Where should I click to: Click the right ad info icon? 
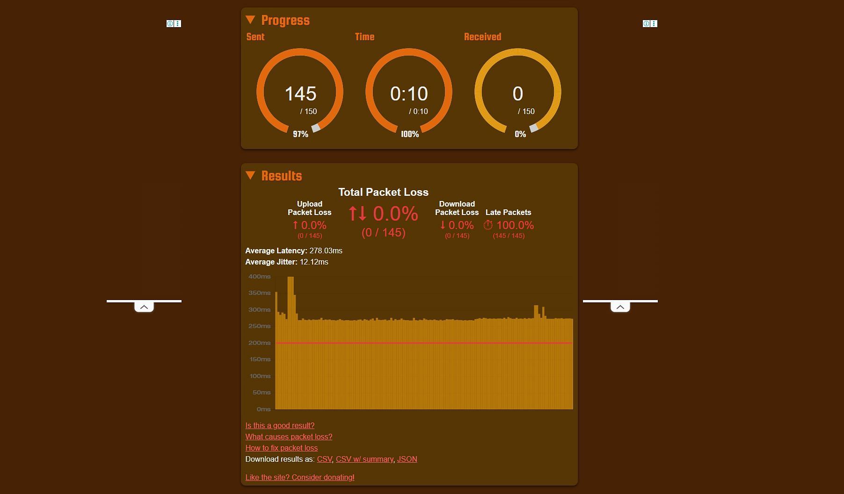pyautogui.click(x=647, y=23)
